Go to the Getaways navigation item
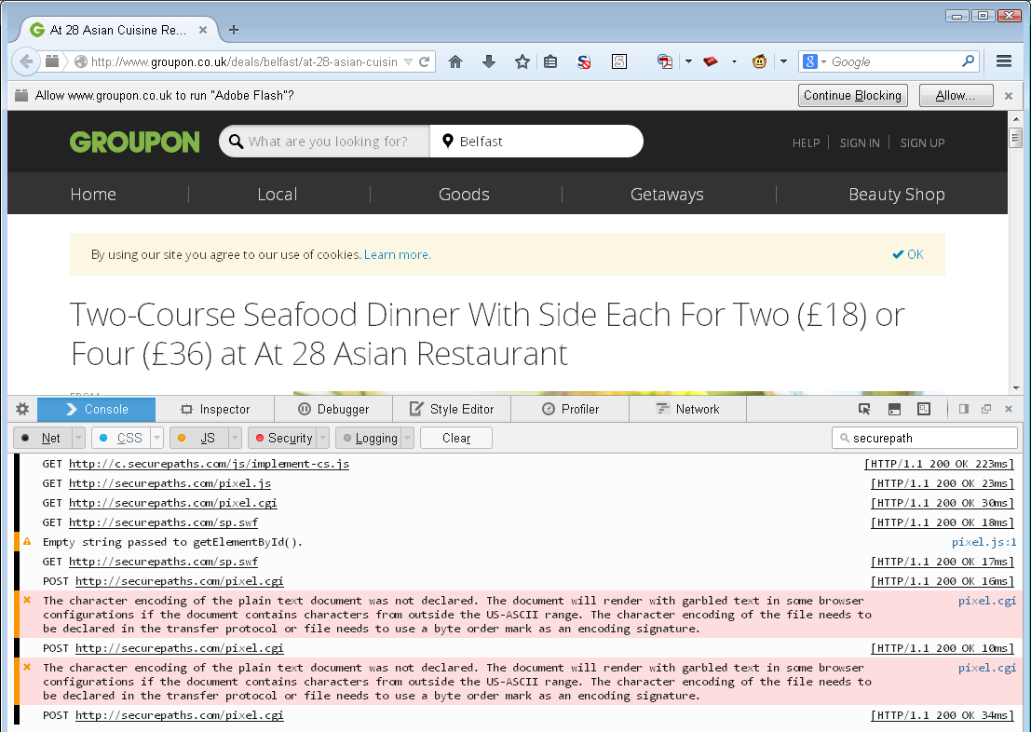Image resolution: width=1031 pixels, height=732 pixels. [x=667, y=194]
